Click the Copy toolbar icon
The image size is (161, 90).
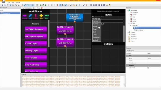pos(5,5)
